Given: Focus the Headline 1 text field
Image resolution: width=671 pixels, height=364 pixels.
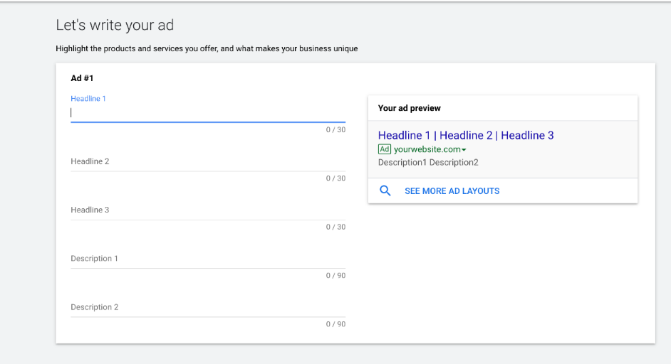Looking at the screenshot, I should pos(208,113).
